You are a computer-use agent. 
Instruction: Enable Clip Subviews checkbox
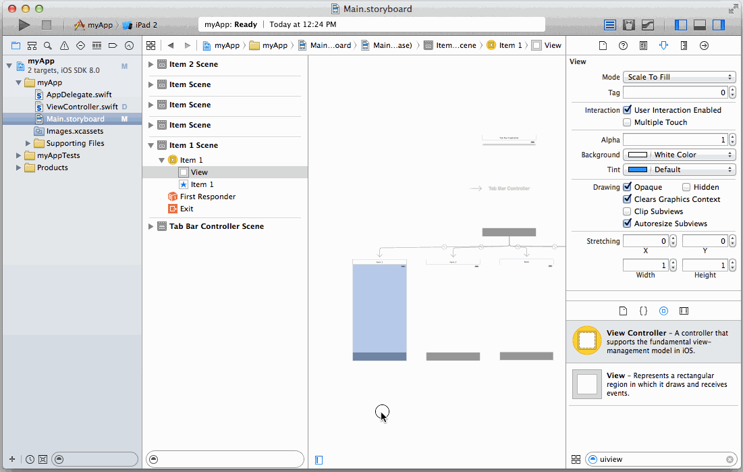click(x=627, y=211)
